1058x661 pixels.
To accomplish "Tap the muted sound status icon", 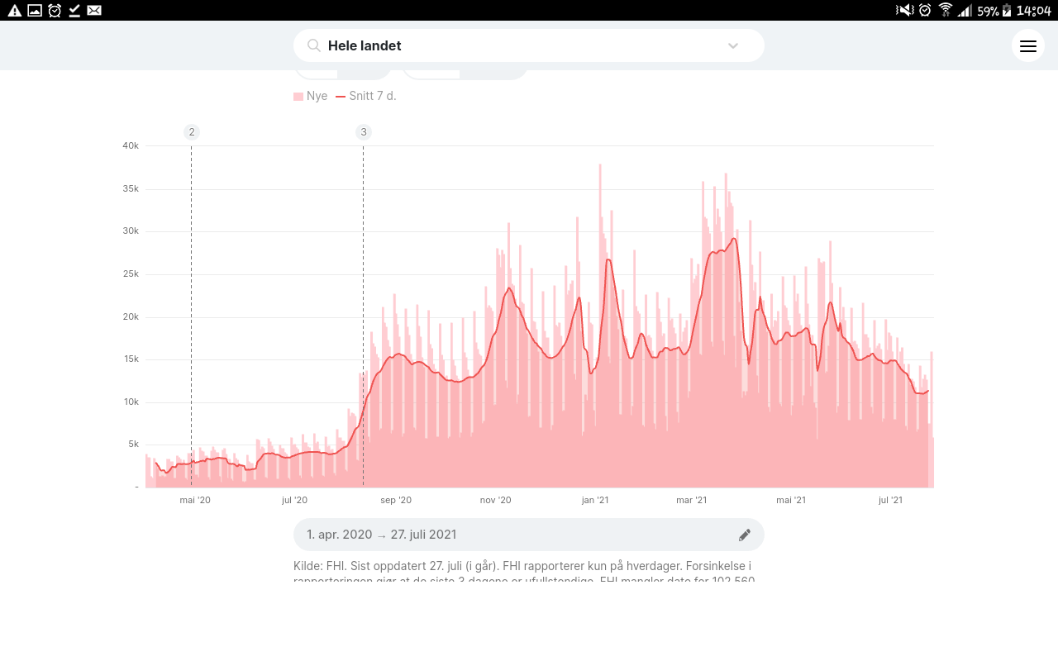I will click(904, 10).
